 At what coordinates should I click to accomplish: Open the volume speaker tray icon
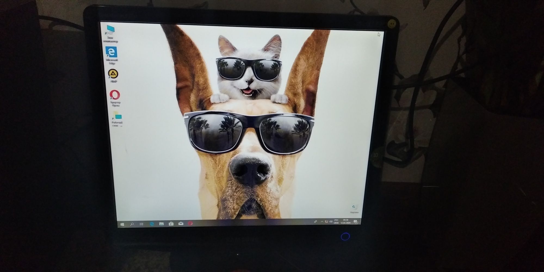click(331, 222)
